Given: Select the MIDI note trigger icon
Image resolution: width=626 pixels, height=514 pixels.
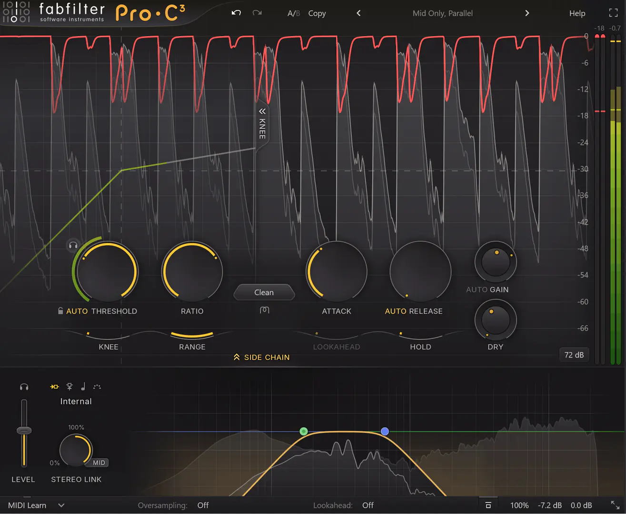Looking at the screenshot, I should (83, 386).
